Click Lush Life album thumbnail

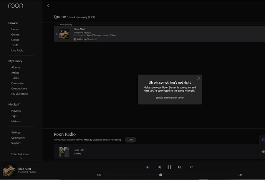[x=64, y=152]
